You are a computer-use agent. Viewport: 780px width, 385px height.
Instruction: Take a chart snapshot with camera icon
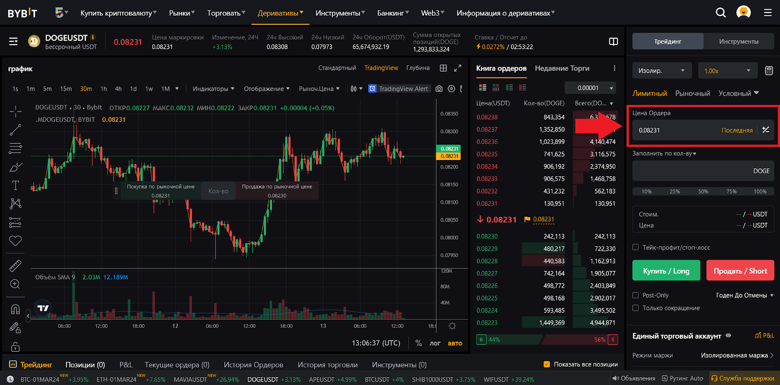(x=439, y=89)
